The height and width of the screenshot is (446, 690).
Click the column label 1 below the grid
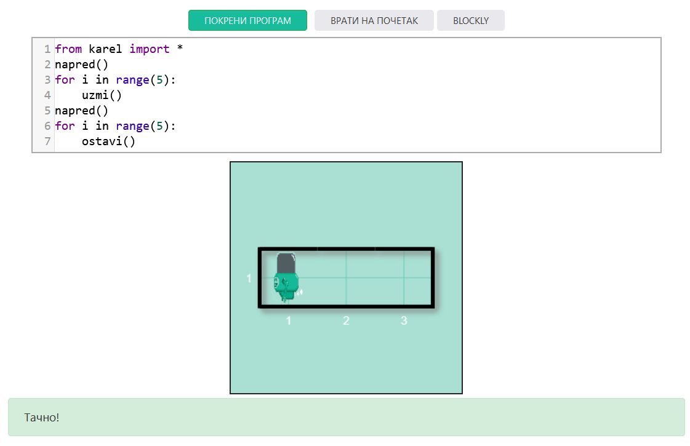pyautogui.click(x=289, y=321)
